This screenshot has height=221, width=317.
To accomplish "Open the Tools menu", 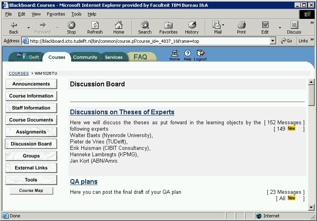I will click(76, 14).
